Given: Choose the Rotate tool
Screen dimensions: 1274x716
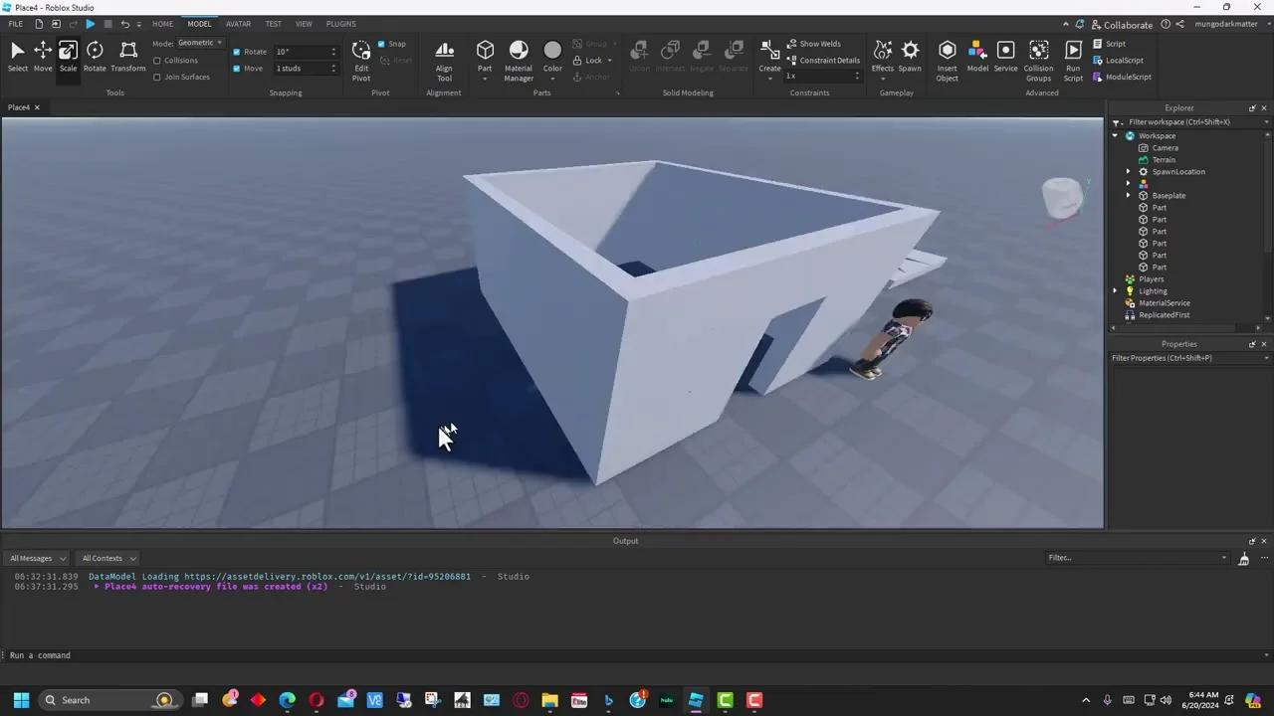Looking at the screenshot, I should (95, 57).
